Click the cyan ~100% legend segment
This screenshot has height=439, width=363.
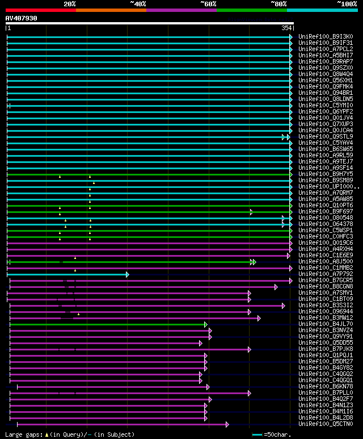tap(323, 10)
